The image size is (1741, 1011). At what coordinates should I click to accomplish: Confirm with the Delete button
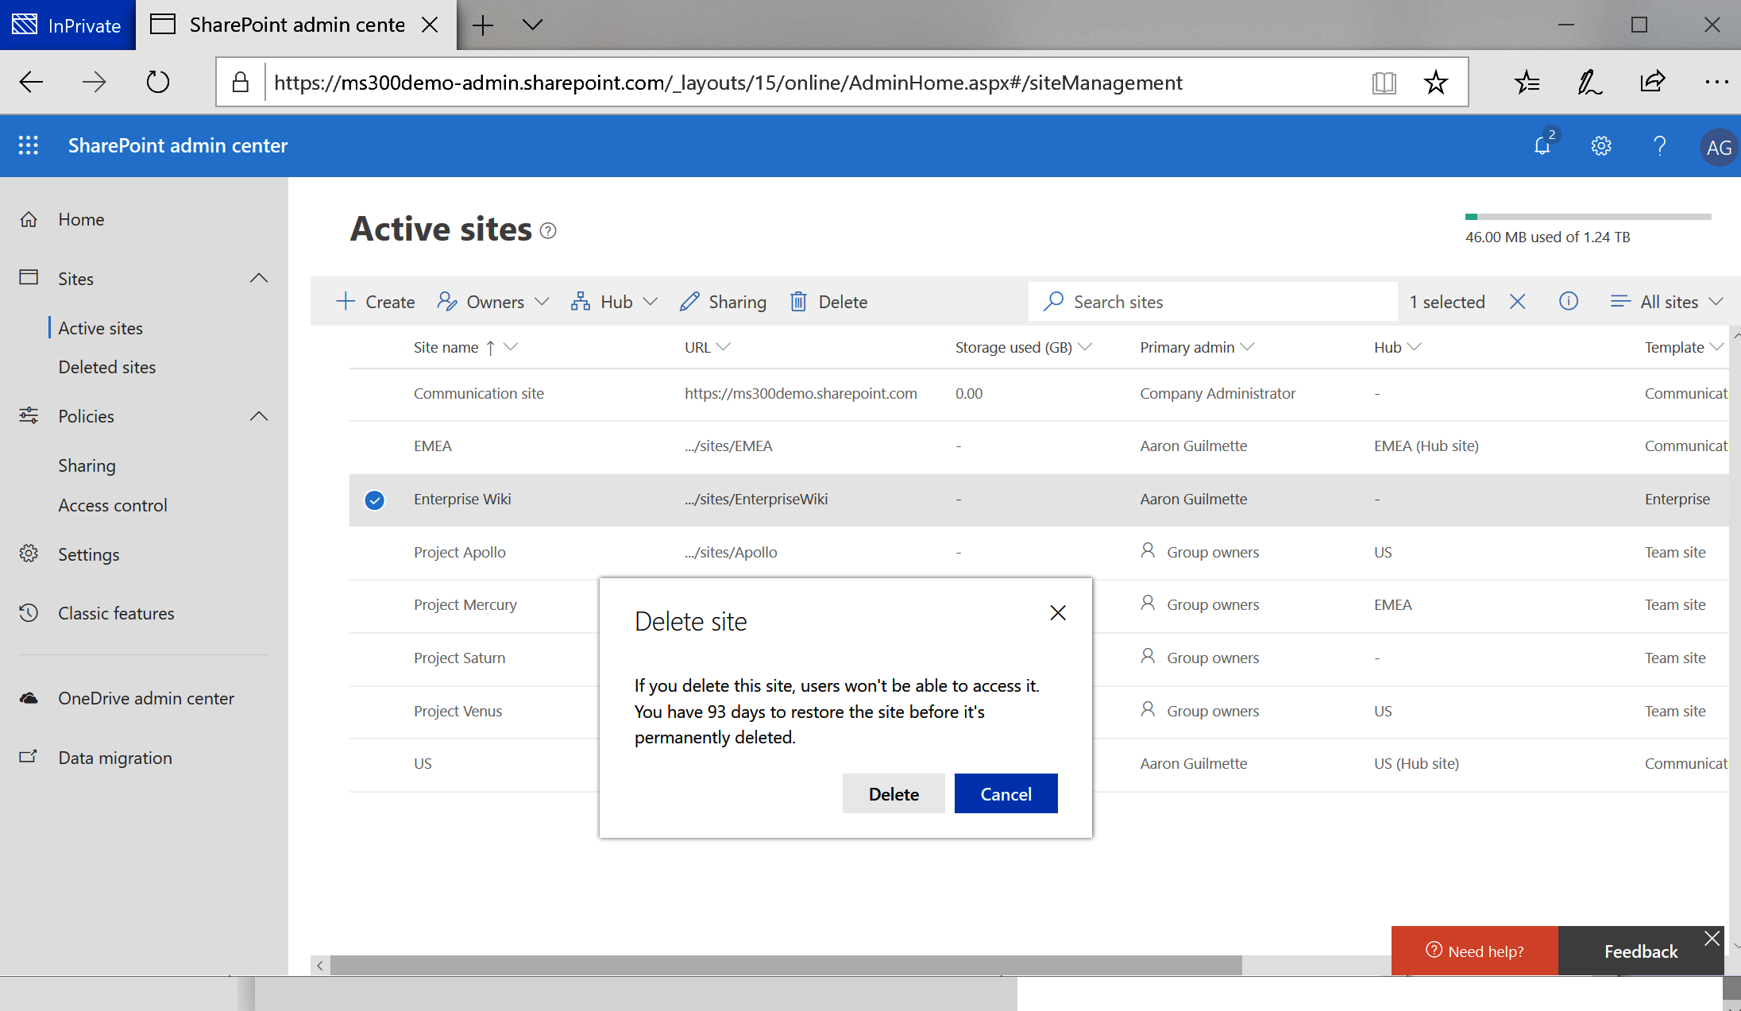[894, 794]
